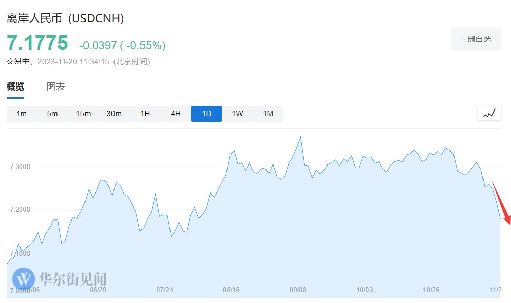Select the 4H timeframe

176,114
